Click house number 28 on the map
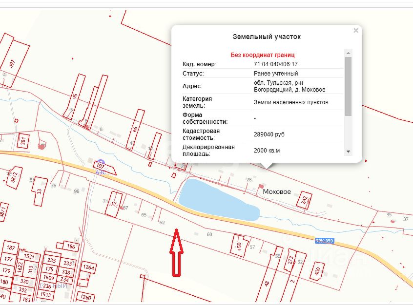Image resolution: width=413 pixels, height=305 pixels. pos(249,180)
